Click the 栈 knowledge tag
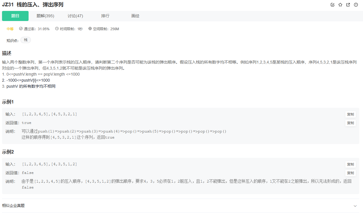This screenshot has height=213, width=363. [26, 40]
